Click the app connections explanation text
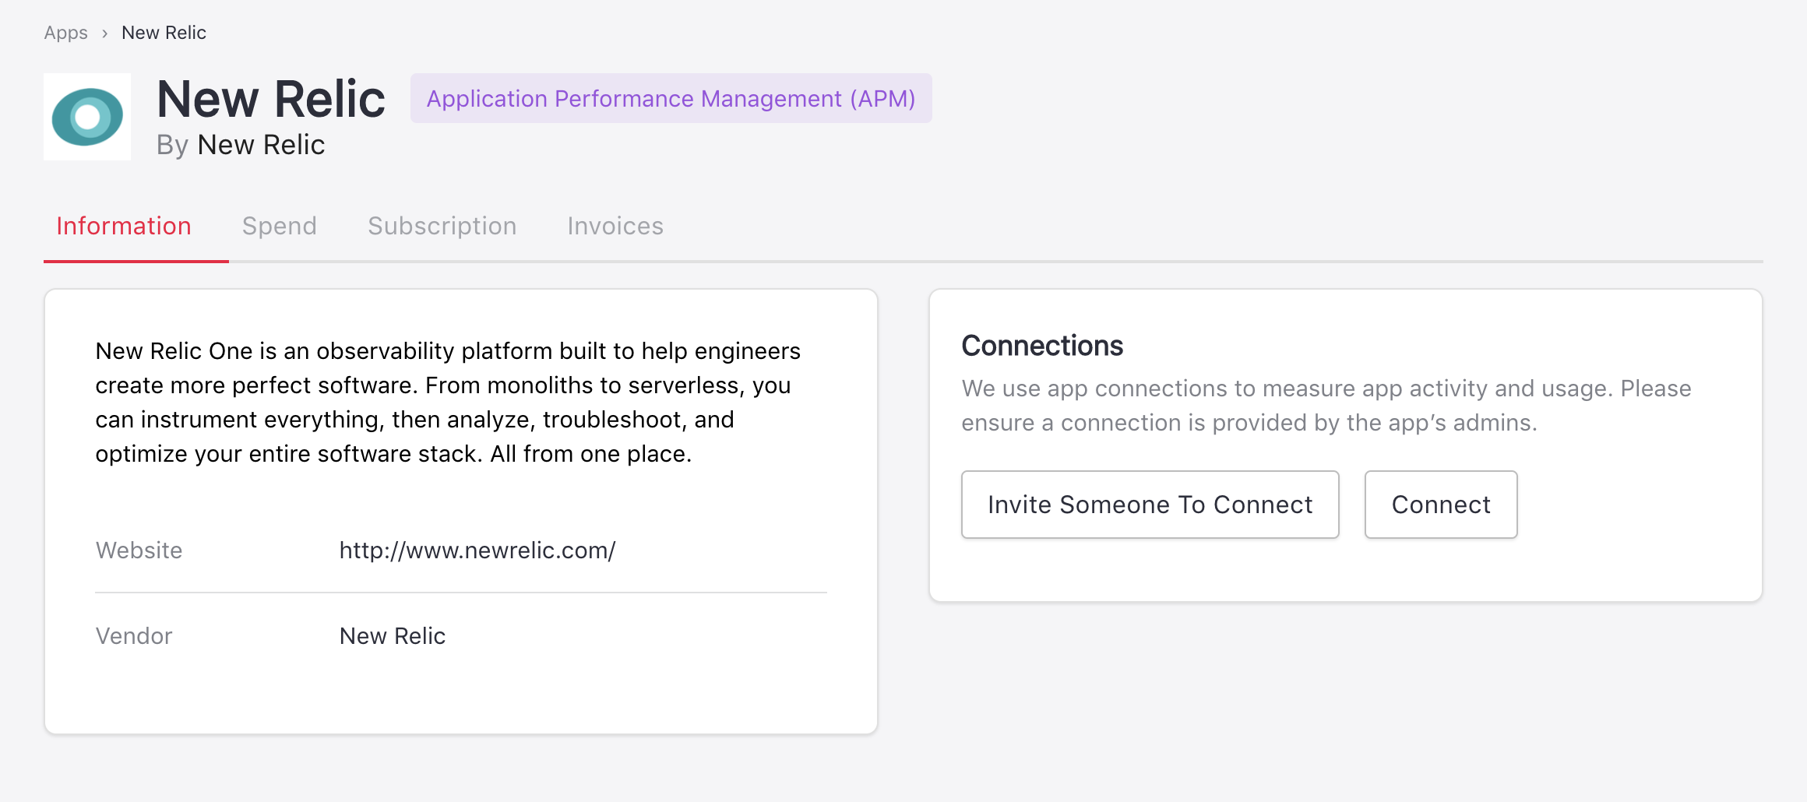This screenshot has width=1807, height=802. [1326, 405]
